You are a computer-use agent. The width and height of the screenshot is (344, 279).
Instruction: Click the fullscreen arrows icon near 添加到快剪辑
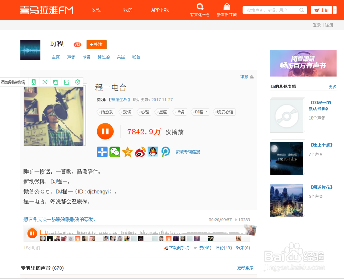(x=45, y=82)
